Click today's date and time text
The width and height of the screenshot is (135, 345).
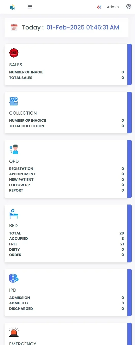tap(83, 27)
